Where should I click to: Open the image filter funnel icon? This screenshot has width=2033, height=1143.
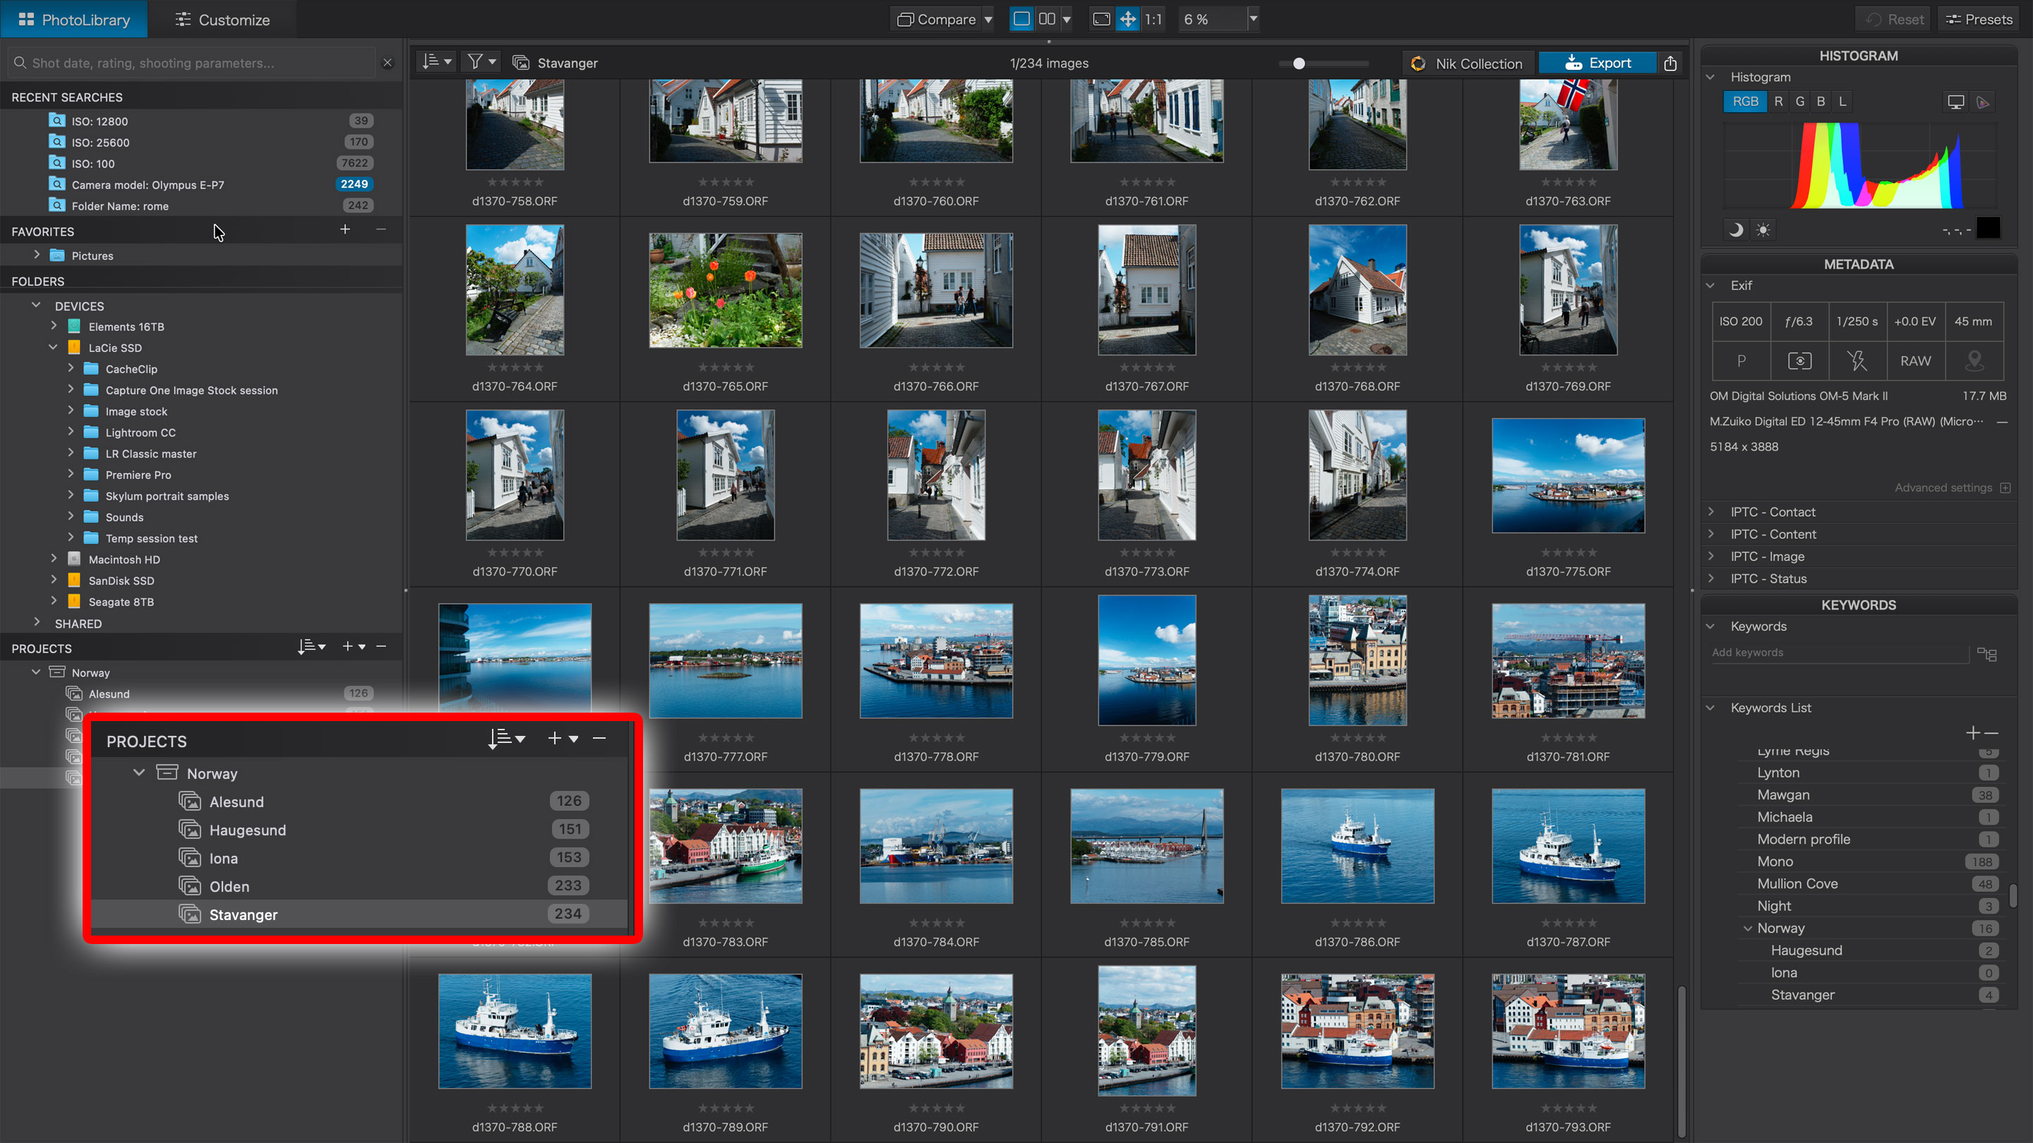(x=481, y=62)
